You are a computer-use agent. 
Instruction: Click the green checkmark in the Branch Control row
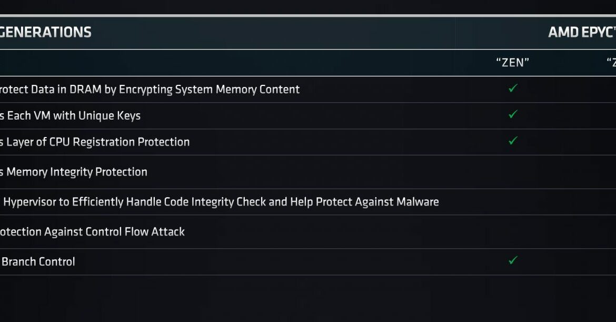point(513,260)
